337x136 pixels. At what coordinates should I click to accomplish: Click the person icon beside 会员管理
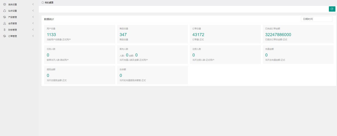coord(5,23)
